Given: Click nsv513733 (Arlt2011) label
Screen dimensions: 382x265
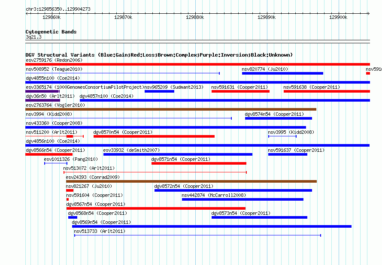Looking at the screenshot, I should pos(100,231).
